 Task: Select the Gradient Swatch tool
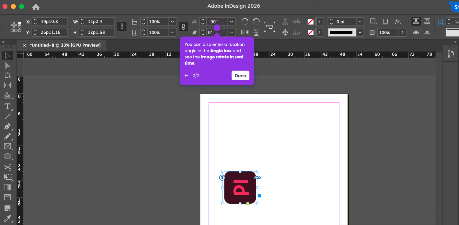point(8,187)
